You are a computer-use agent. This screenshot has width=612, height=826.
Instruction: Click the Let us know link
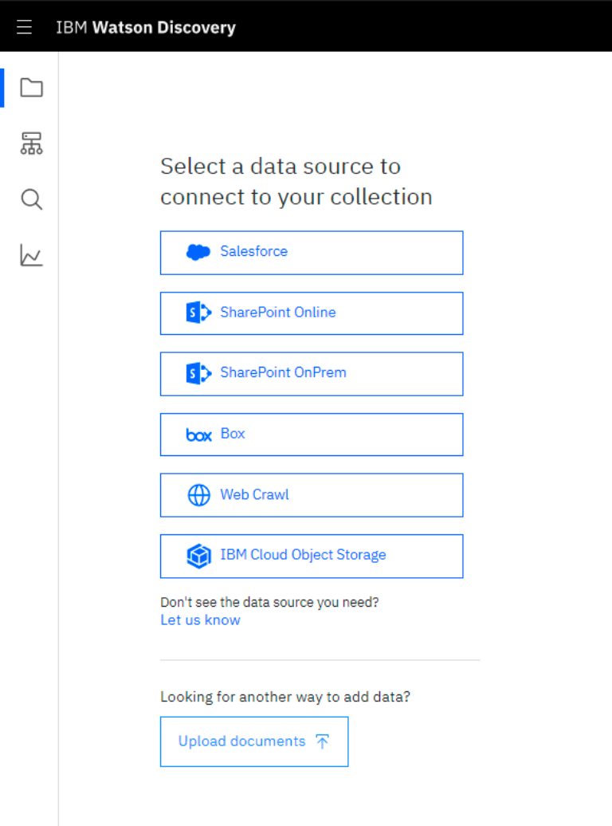pyautogui.click(x=200, y=620)
